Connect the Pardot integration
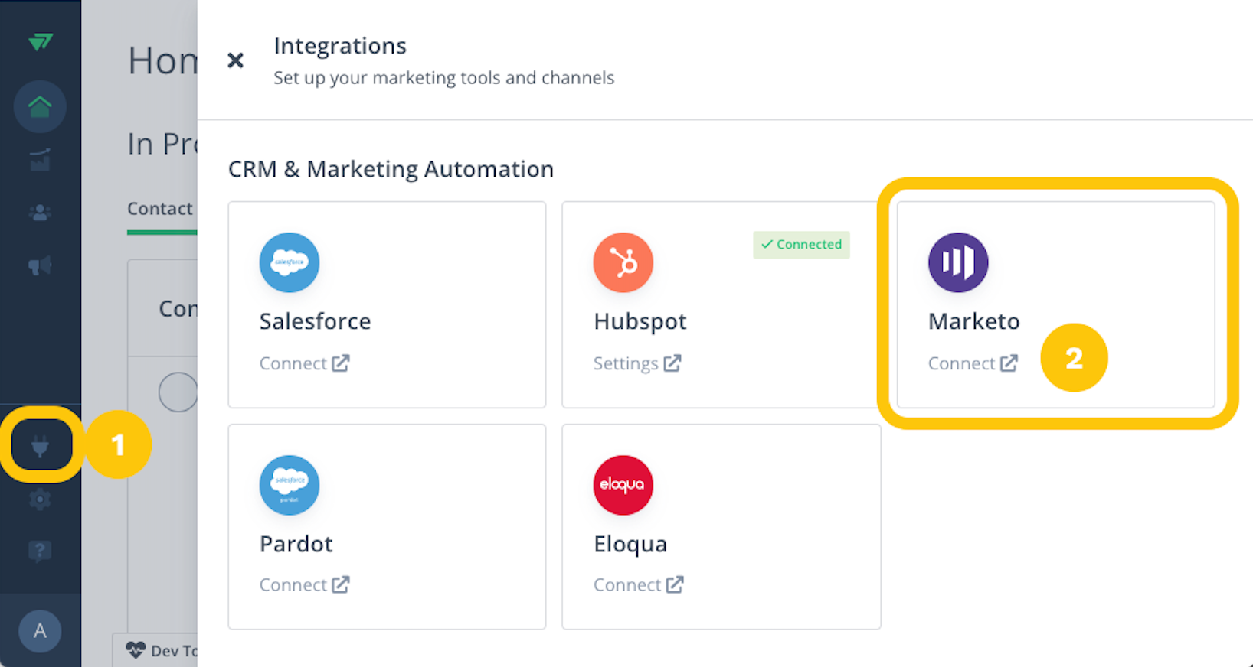This screenshot has width=1253, height=667. click(x=304, y=585)
